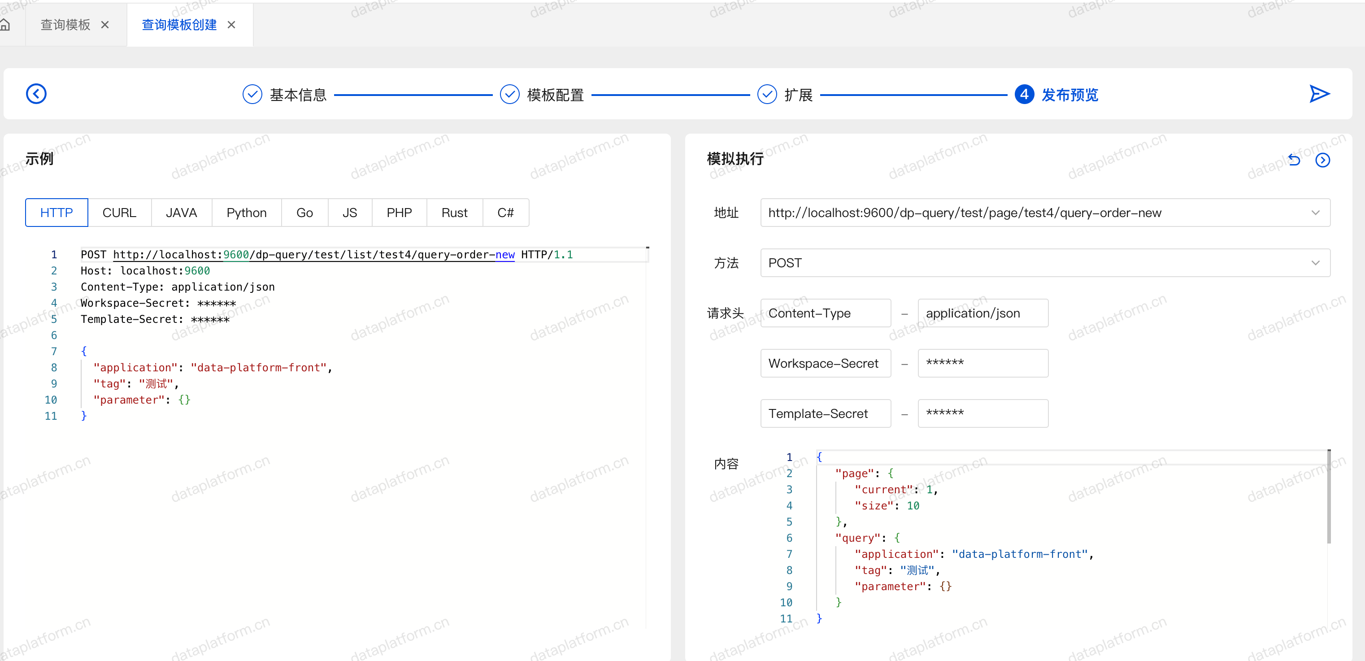This screenshot has width=1365, height=661.
Task: Switch to the Python example tab
Action: click(x=246, y=213)
